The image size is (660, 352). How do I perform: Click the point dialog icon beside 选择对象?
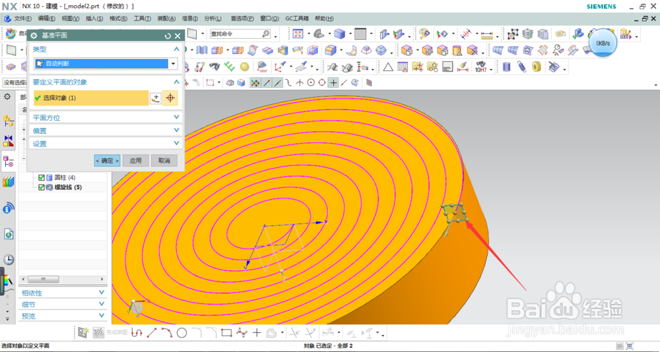pyautogui.click(x=156, y=98)
